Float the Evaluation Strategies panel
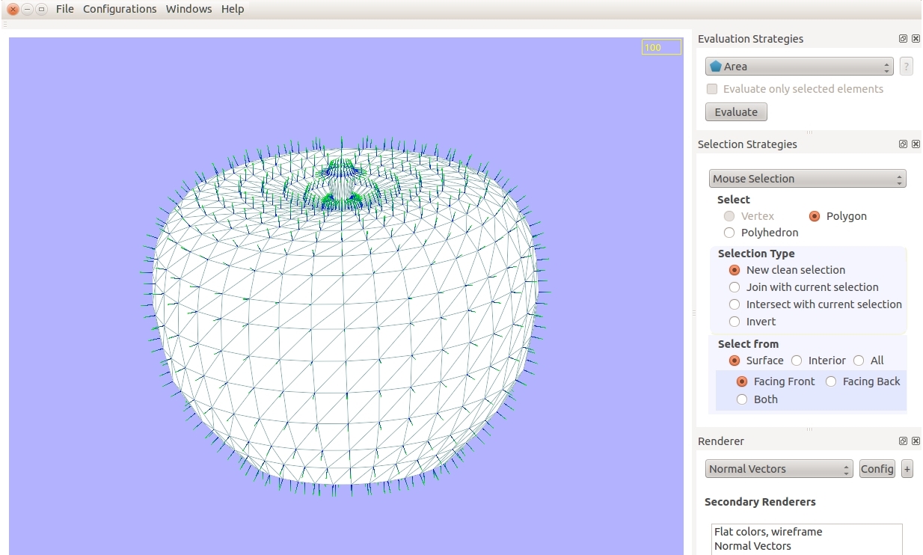Image resolution: width=923 pixels, height=555 pixels. point(903,39)
